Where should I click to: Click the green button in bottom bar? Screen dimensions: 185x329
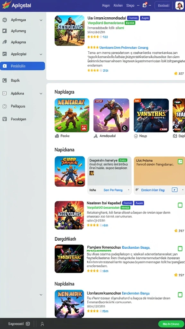(171, 324)
